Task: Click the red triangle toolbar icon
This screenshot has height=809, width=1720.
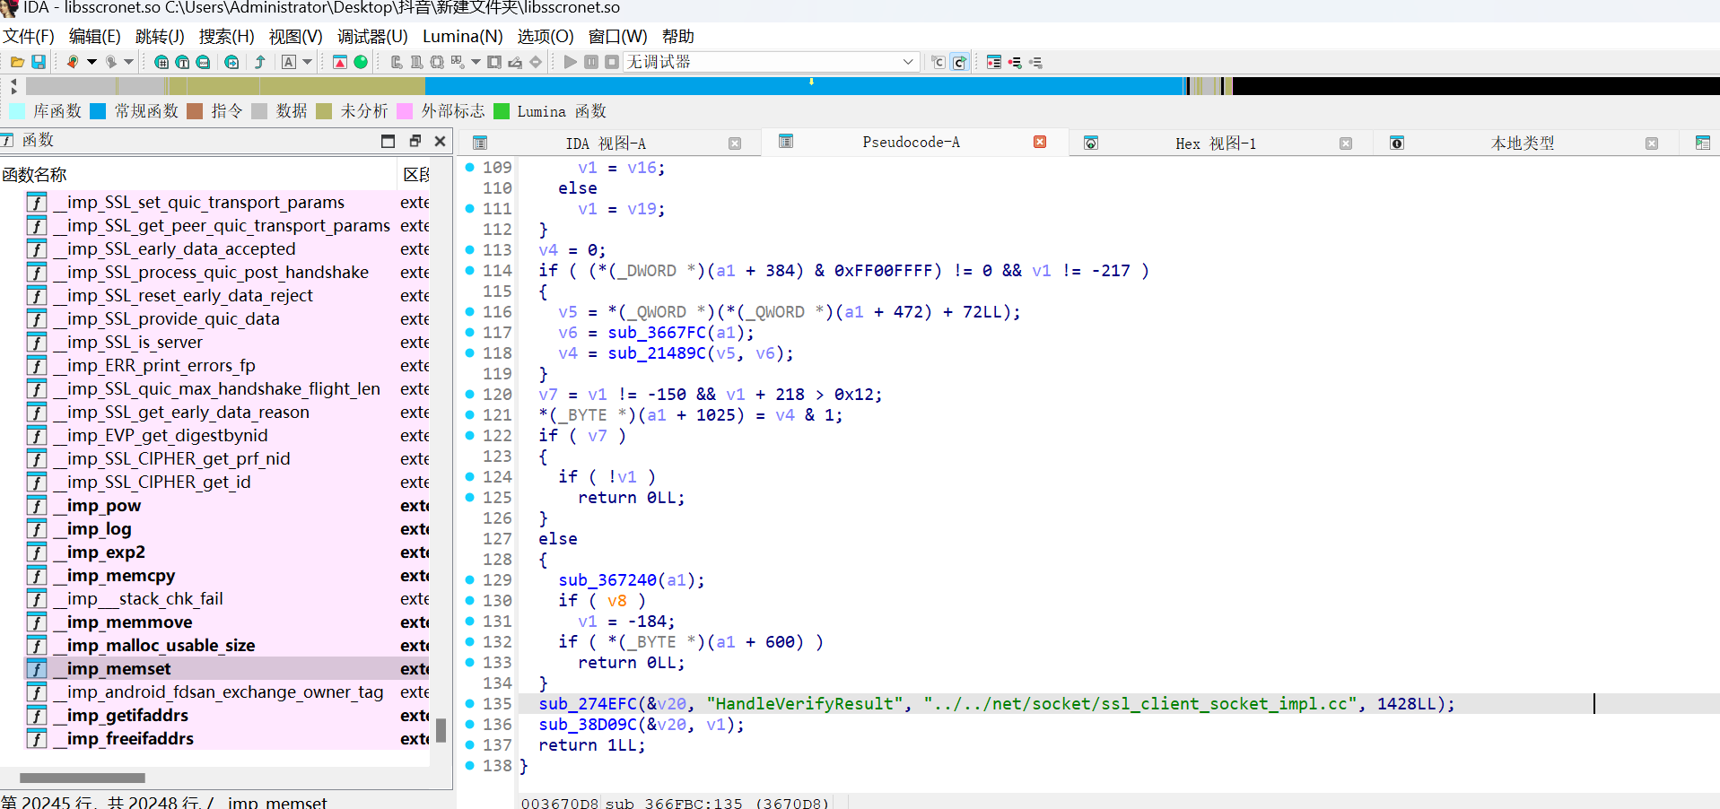Action: pyautogui.click(x=340, y=62)
